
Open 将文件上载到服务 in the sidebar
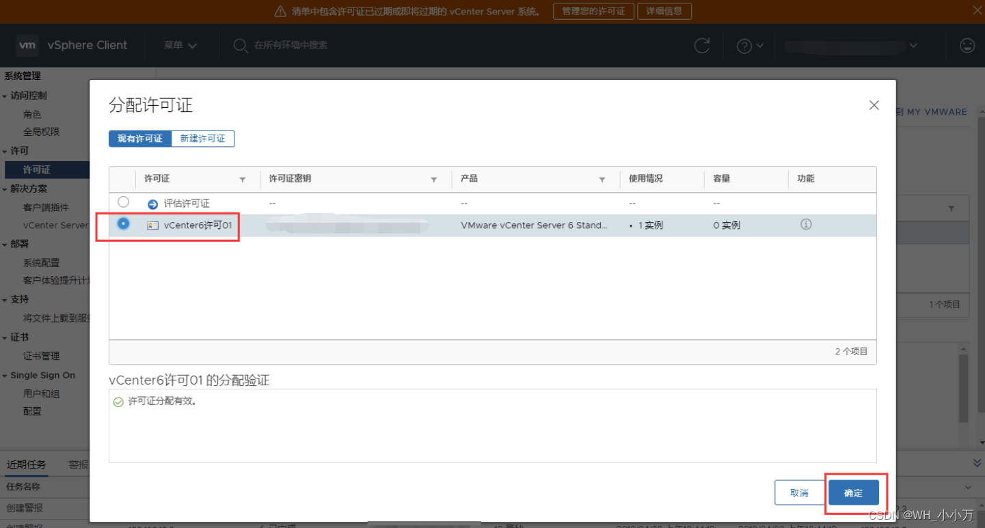pos(56,318)
